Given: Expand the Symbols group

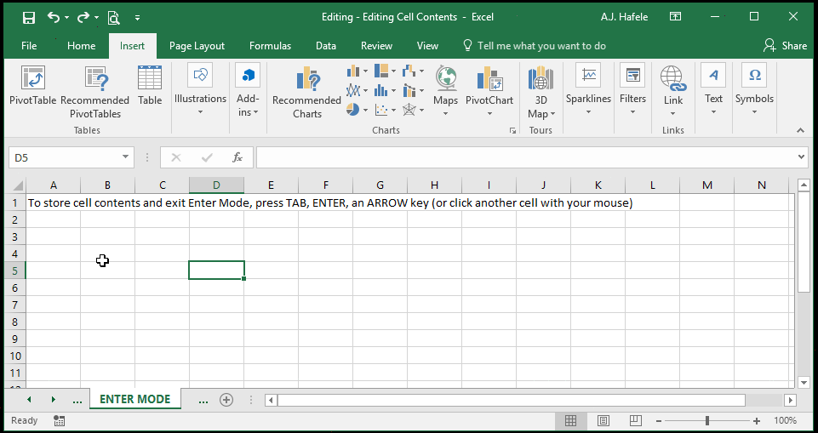Looking at the screenshot, I should (x=754, y=89).
